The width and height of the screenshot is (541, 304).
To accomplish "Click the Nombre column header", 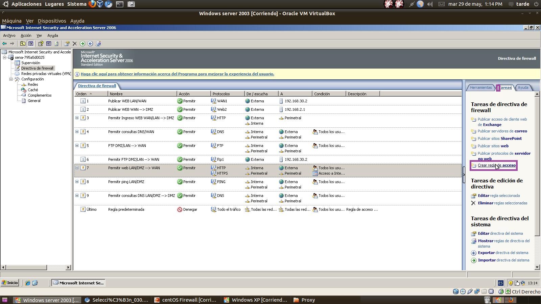I will tap(142, 94).
